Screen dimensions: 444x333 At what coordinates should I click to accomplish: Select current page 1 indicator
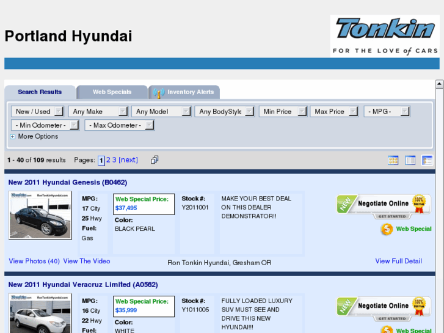tap(101, 161)
